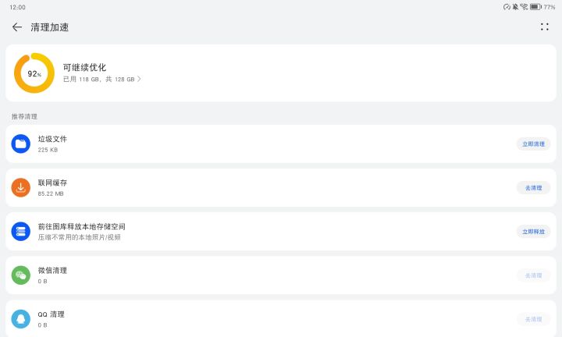The image size is (562, 337).
Task: Click the 立即清理 button
Action: (x=533, y=144)
